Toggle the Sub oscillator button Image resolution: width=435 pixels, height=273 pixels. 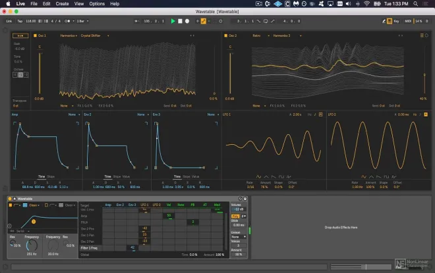(x=20, y=36)
